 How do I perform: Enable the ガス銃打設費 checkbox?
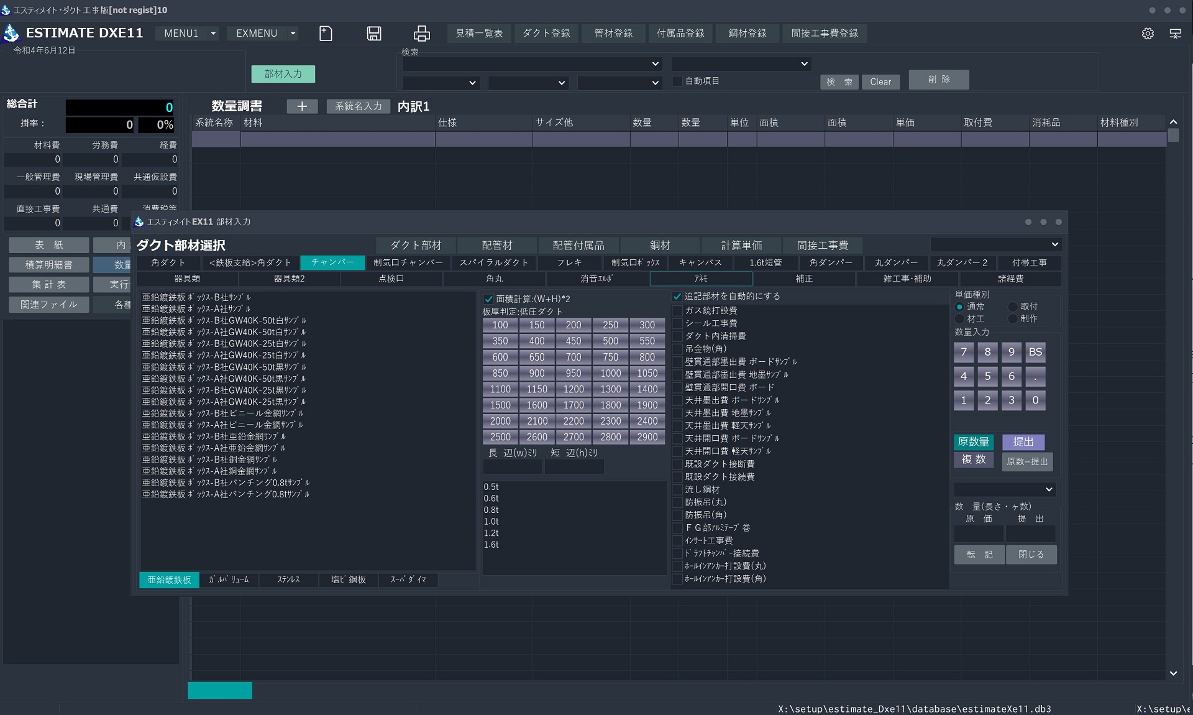(x=678, y=310)
